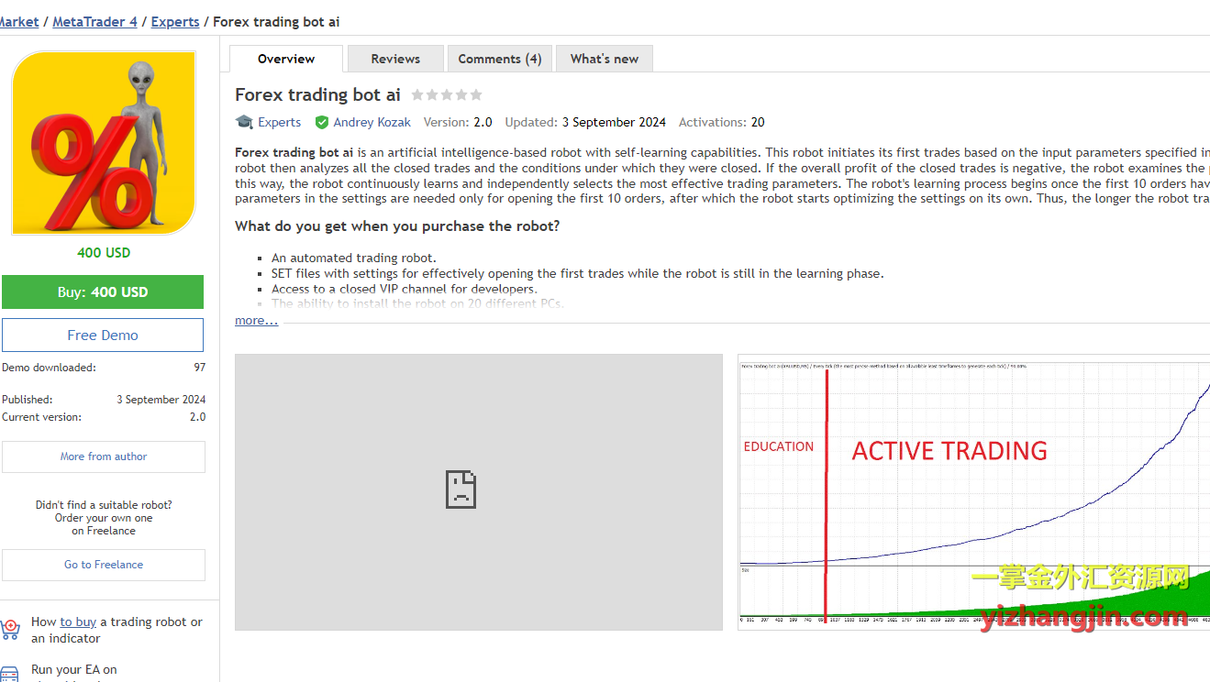Click the Updated: 3 September 2024 text
Viewport: 1210px width, 682px height.
(x=585, y=122)
